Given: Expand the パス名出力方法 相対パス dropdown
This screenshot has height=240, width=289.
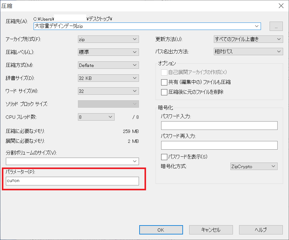Looking at the screenshot, I should 248,52.
